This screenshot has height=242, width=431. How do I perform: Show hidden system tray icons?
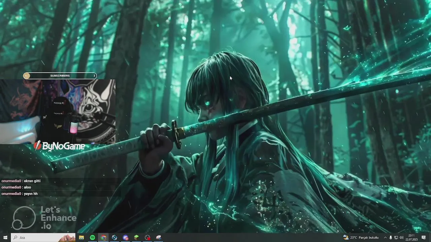coord(385,238)
